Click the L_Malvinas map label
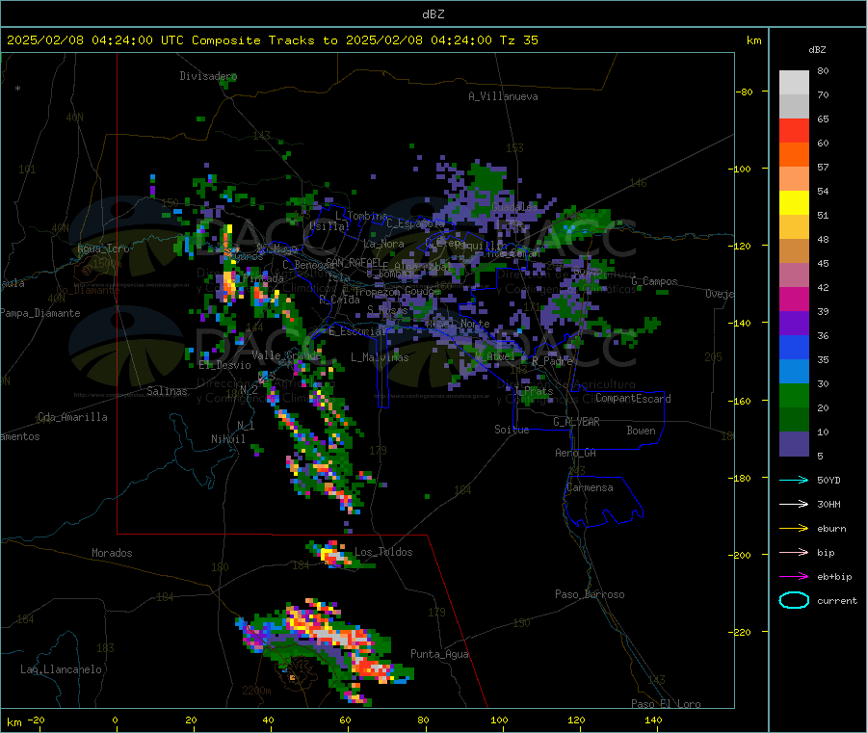This screenshot has height=733, width=867. 380,357
